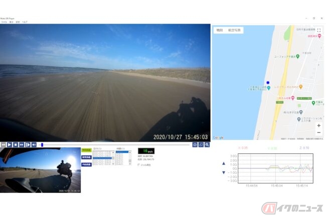This screenshot has height=217, width=326.
Task: Click the playback seek slider handle
Action: [42, 145]
